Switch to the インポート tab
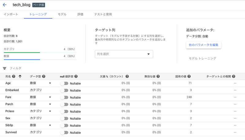The height and width of the screenshot is (140, 245). [11, 14]
